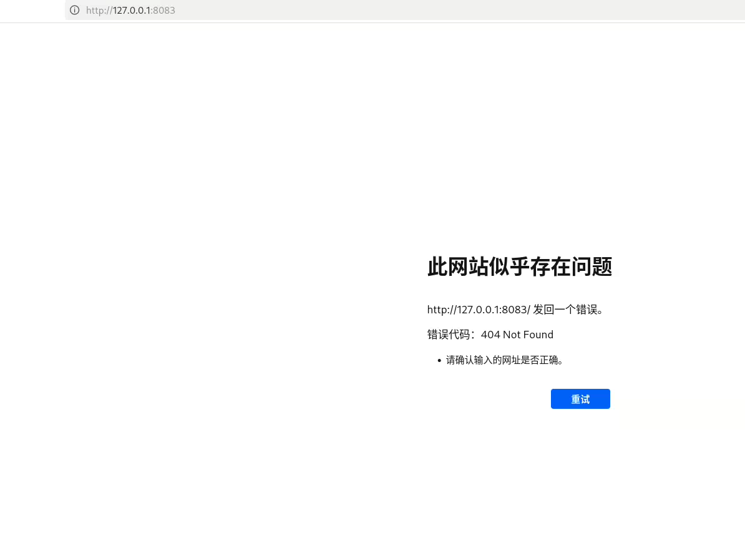Focus the address bar URL text
Screen dimensions: 745x553
pos(130,10)
